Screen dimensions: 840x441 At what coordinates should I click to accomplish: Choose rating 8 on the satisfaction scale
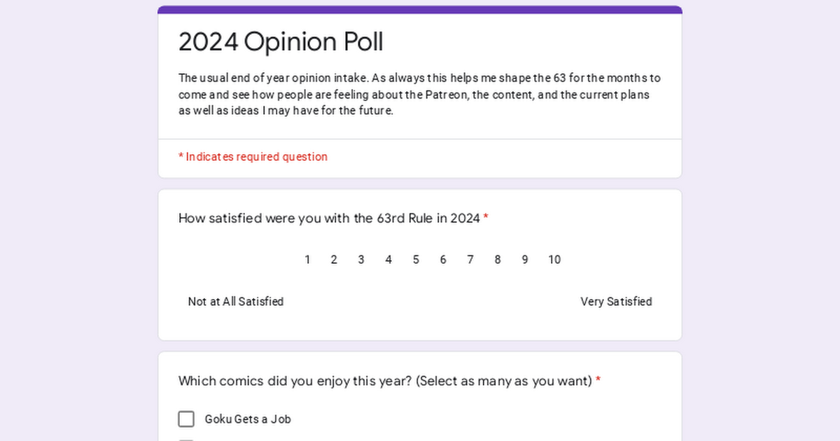498,260
